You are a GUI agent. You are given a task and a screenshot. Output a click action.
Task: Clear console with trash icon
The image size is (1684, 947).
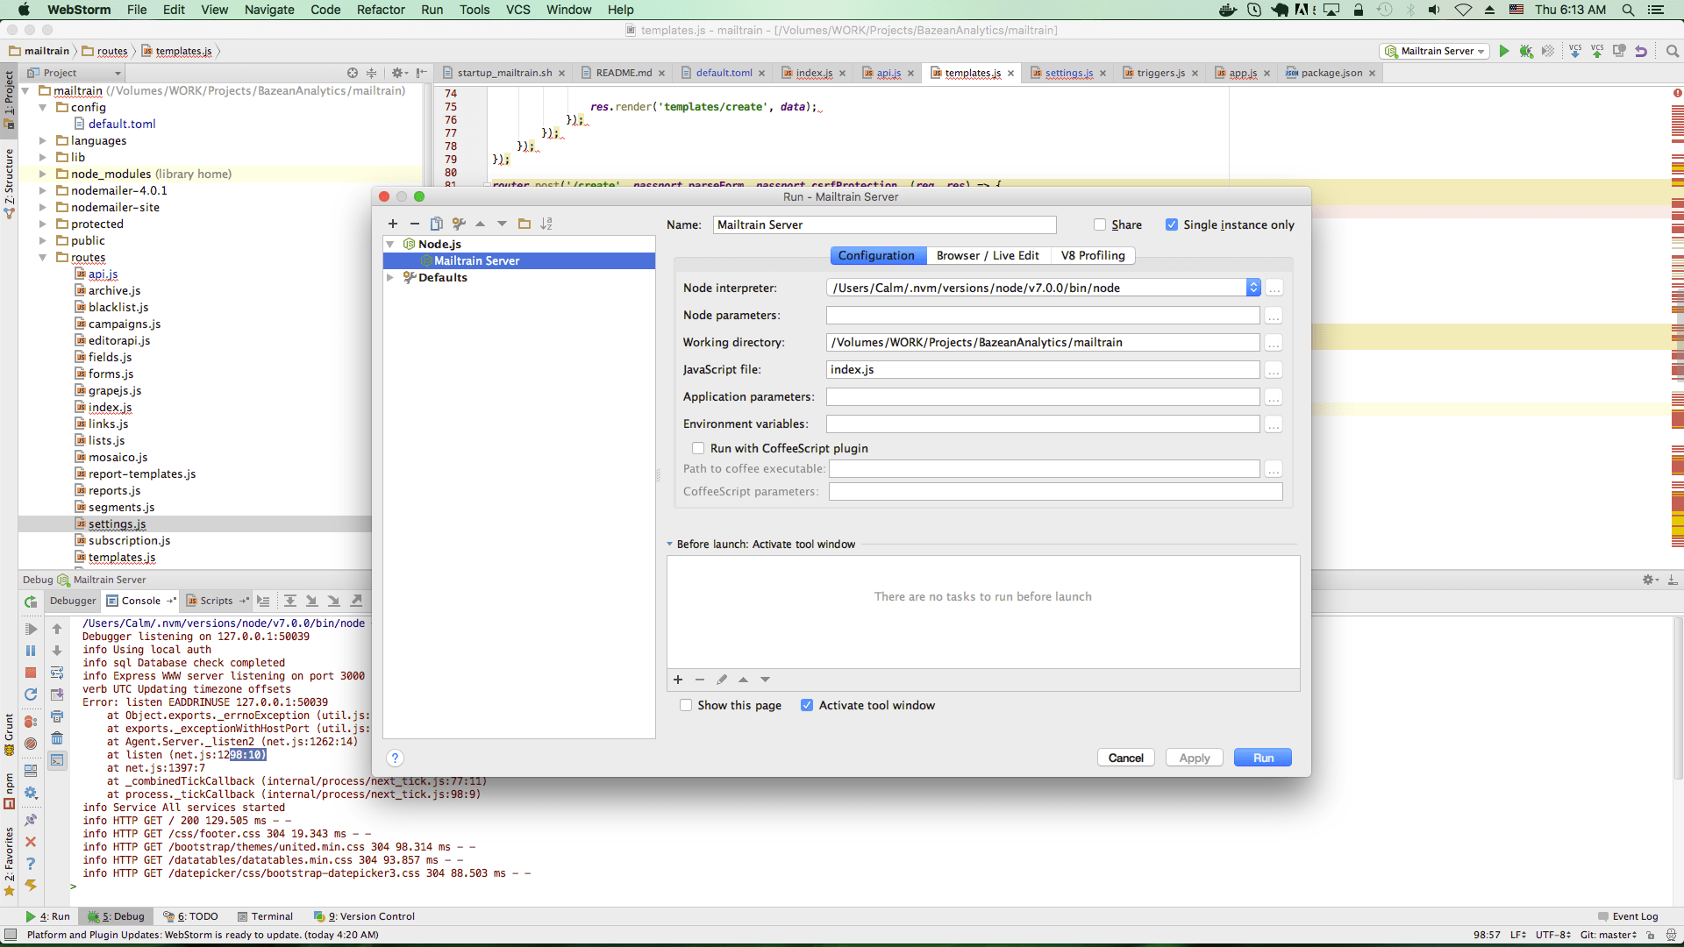coord(57,738)
